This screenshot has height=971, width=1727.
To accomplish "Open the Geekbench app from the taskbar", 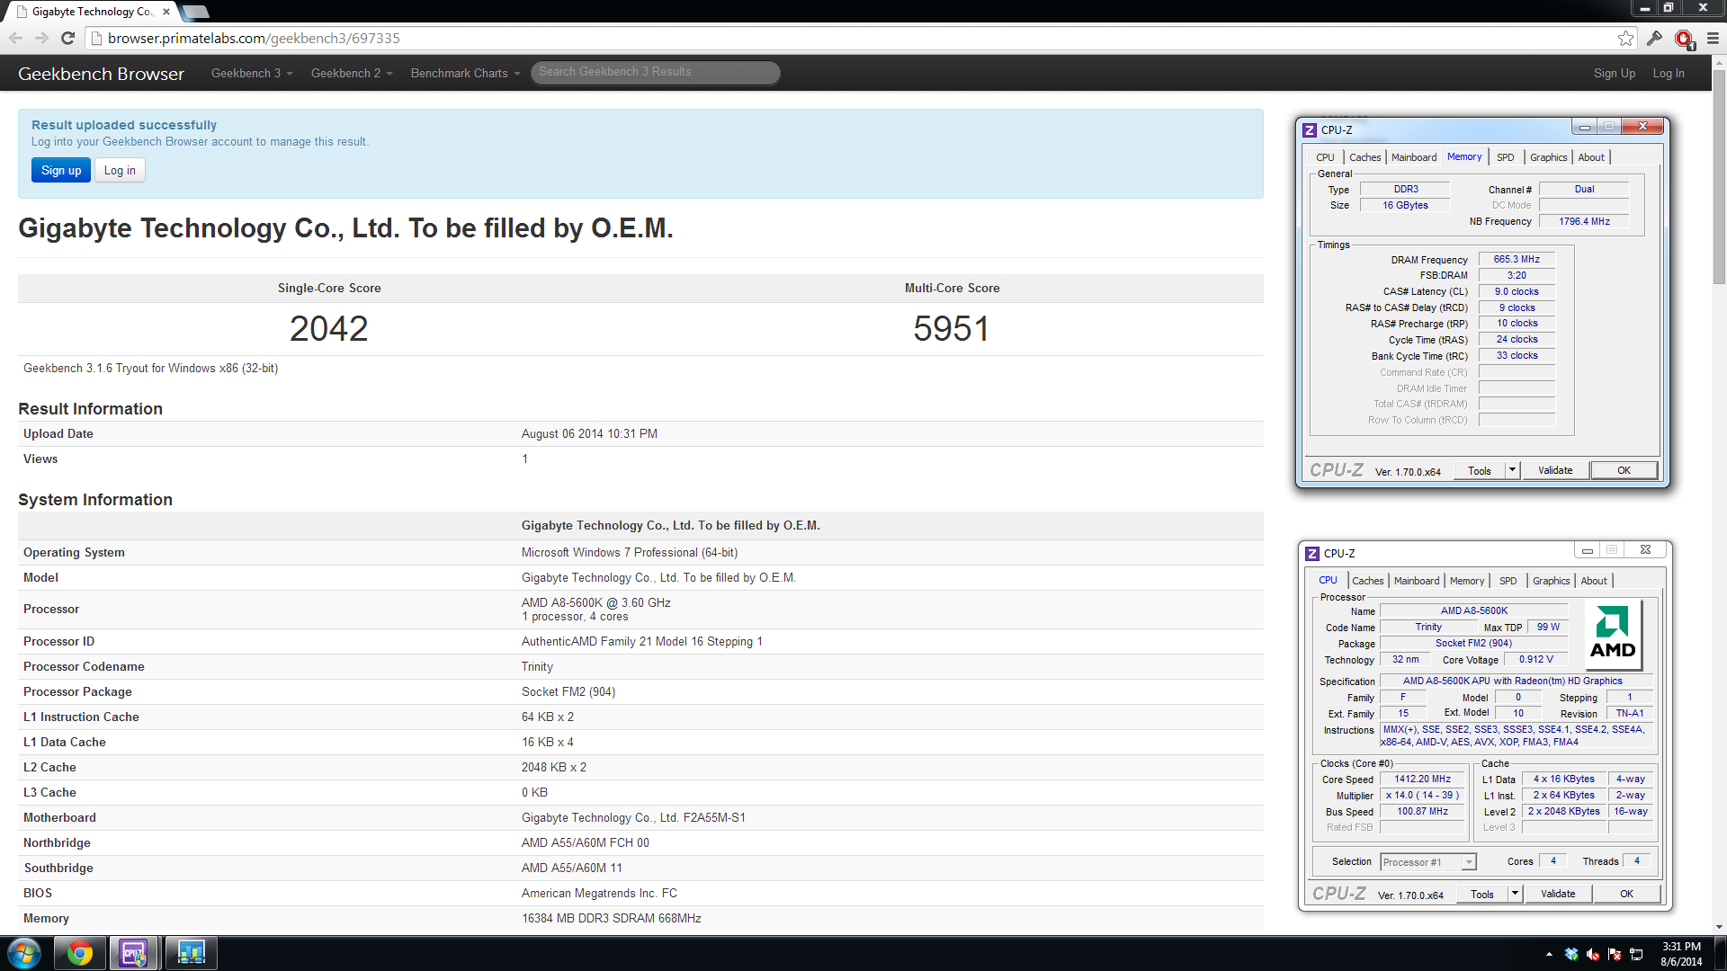I will [191, 953].
